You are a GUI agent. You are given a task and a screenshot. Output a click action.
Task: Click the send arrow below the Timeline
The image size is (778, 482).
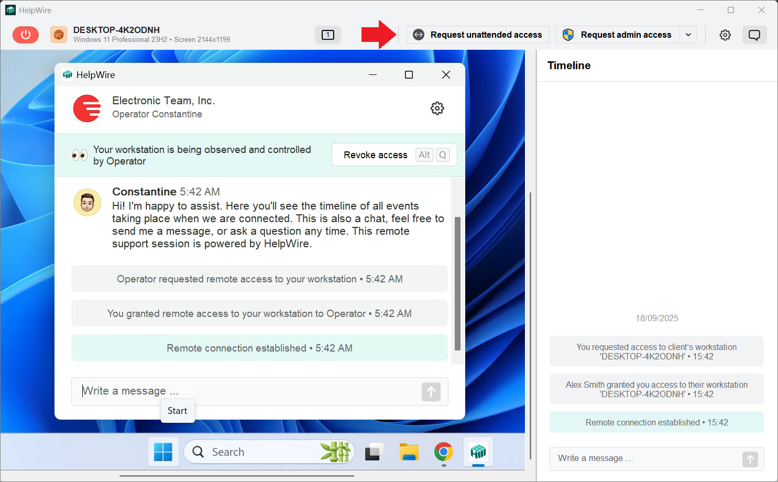tap(750, 459)
